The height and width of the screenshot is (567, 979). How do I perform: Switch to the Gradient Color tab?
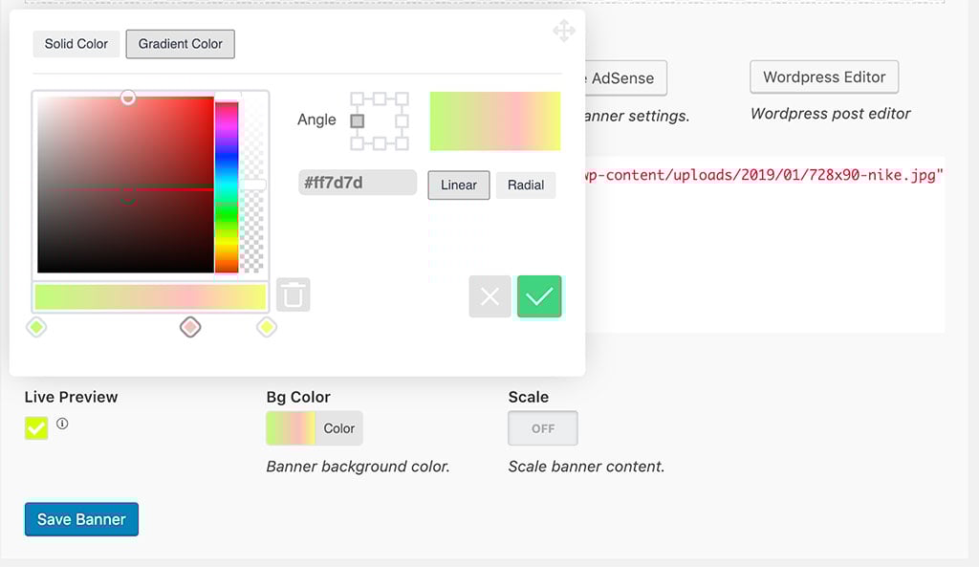click(180, 44)
